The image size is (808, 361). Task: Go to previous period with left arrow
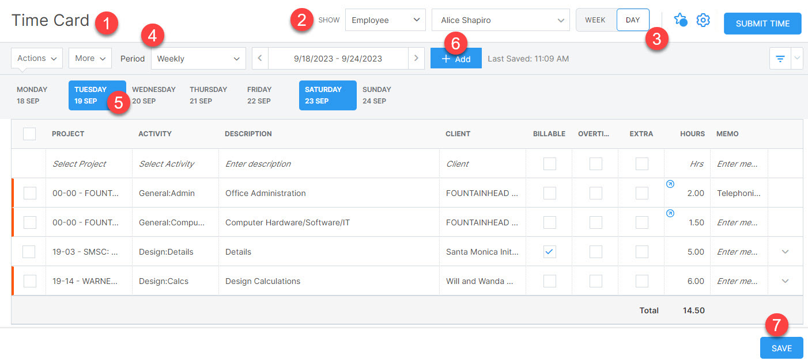(260, 58)
